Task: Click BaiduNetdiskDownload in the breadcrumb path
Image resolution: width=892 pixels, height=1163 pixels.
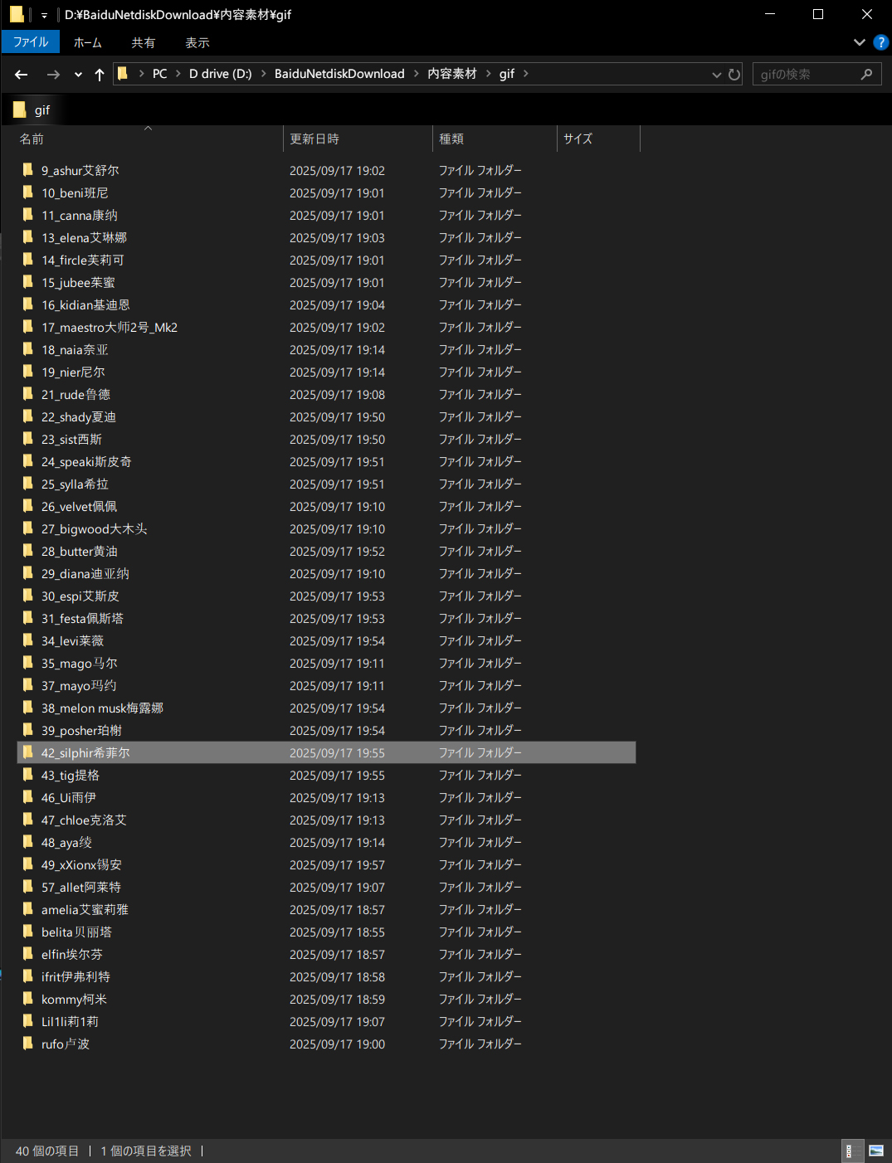Action: coord(339,74)
